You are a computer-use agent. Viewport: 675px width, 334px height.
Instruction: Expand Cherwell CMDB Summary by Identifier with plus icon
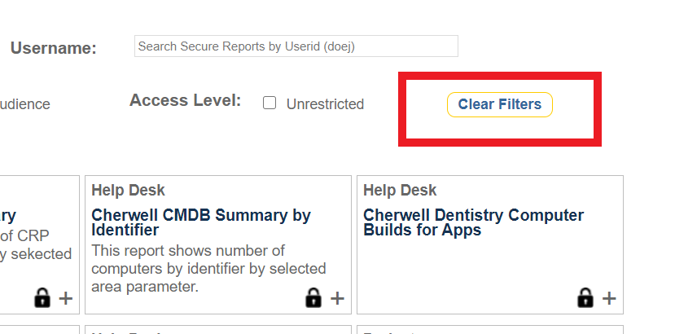[337, 298]
